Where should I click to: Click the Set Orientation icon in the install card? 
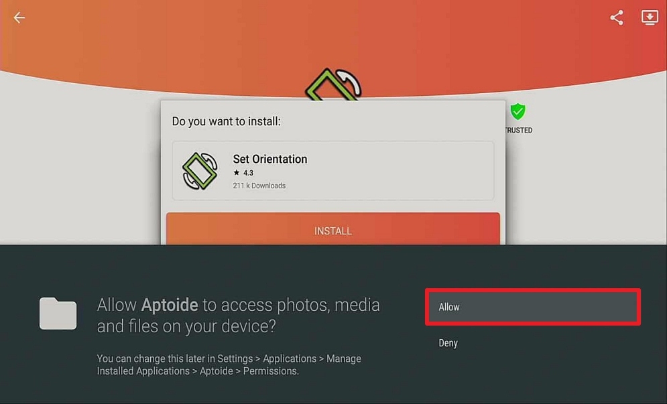pyautogui.click(x=200, y=171)
